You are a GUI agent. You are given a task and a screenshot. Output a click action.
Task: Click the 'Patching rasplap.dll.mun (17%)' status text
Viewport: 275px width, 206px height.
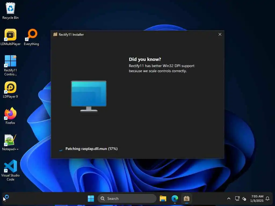(91, 149)
